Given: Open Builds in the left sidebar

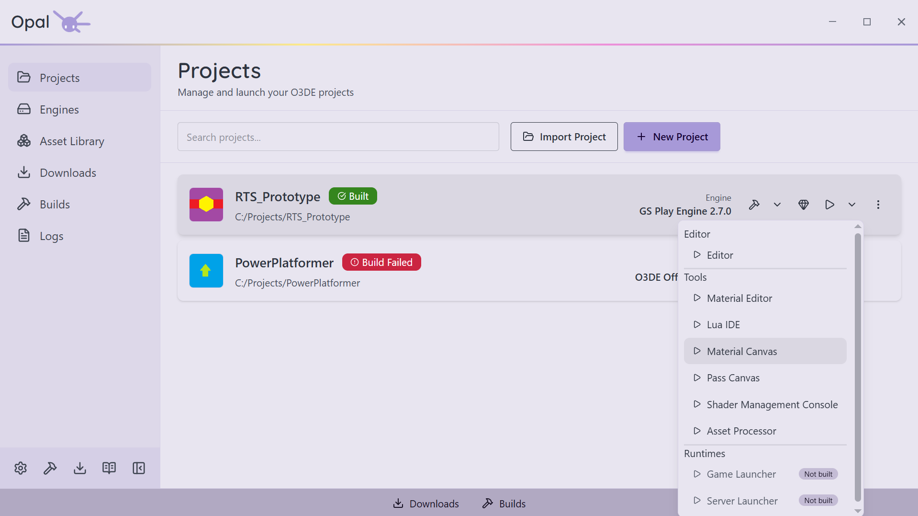Looking at the screenshot, I should click(x=79, y=204).
